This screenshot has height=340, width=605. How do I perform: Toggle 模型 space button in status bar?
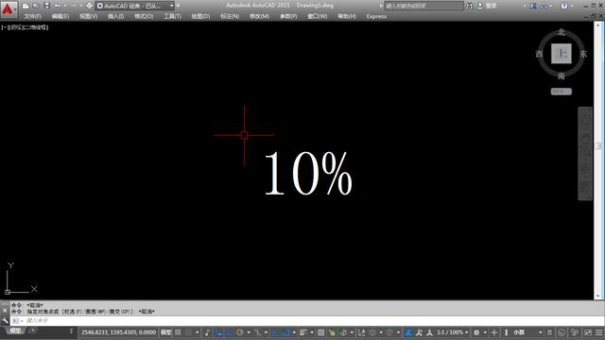point(166,331)
